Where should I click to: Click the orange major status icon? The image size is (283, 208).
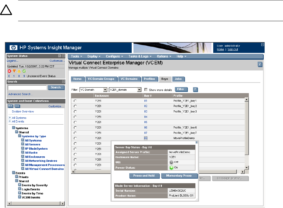[14, 71]
